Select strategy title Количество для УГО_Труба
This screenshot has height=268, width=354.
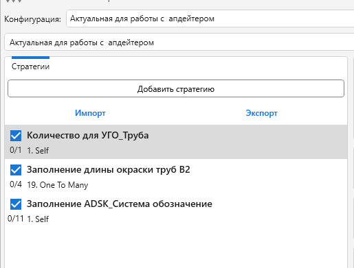(88, 135)
